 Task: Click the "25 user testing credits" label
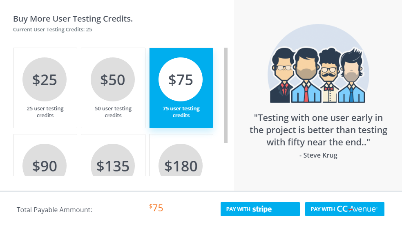click(45, 112)
